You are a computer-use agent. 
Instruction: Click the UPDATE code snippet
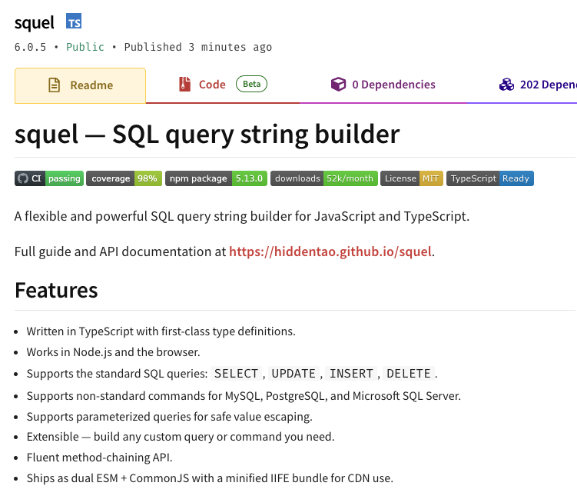pos(293,374)
